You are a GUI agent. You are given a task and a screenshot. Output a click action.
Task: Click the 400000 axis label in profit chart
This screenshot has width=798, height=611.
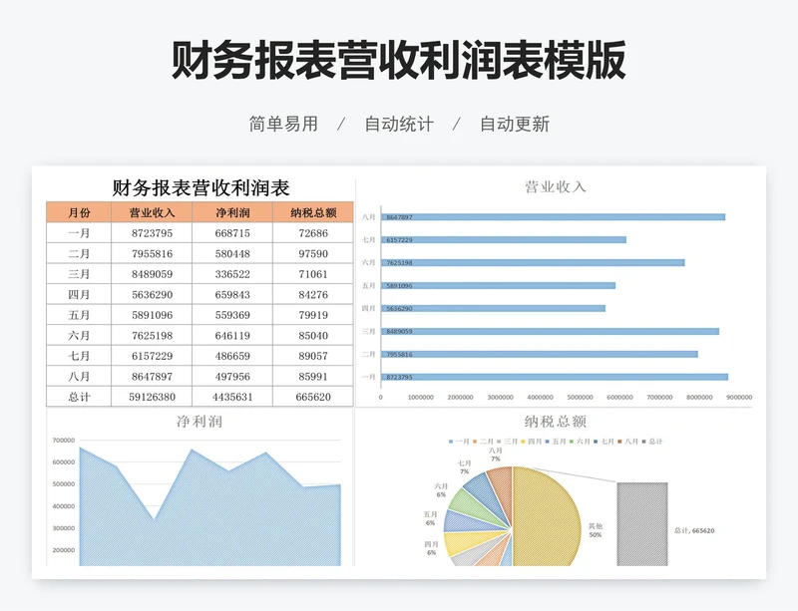(x=64, y=506)
